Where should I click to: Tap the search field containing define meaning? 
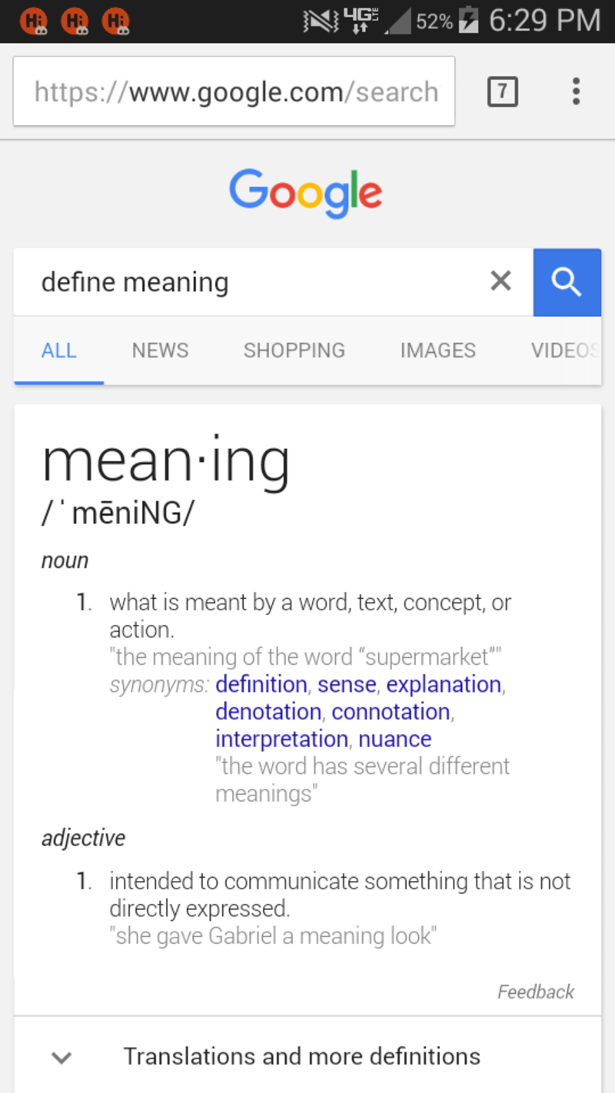coord(231,282)
